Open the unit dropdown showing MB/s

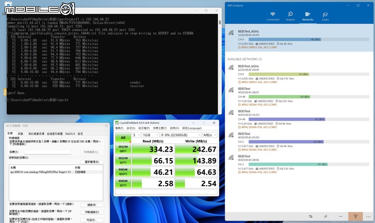[x=210, y=135]
